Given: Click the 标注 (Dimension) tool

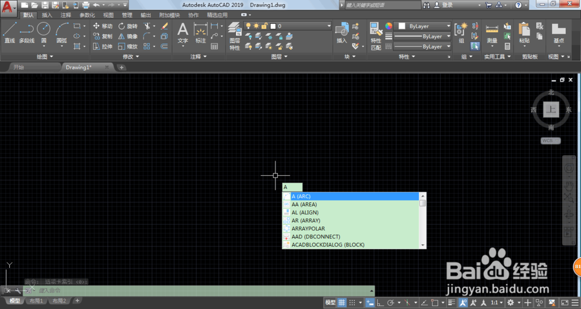Looking at the screenshot, I should pyautogui.click(x=200, y=32).
